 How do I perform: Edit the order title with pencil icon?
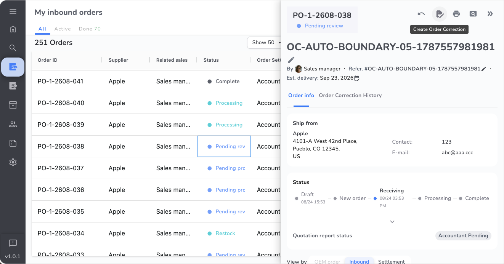291,59
